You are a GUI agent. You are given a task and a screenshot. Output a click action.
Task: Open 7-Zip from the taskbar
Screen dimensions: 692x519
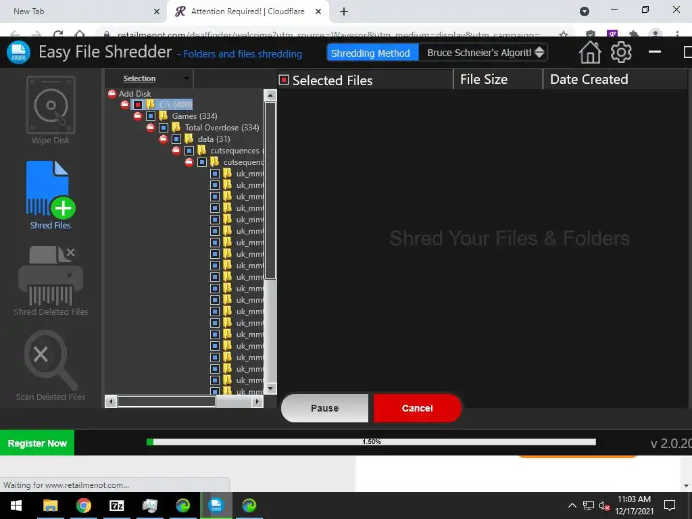coord(116,505)
